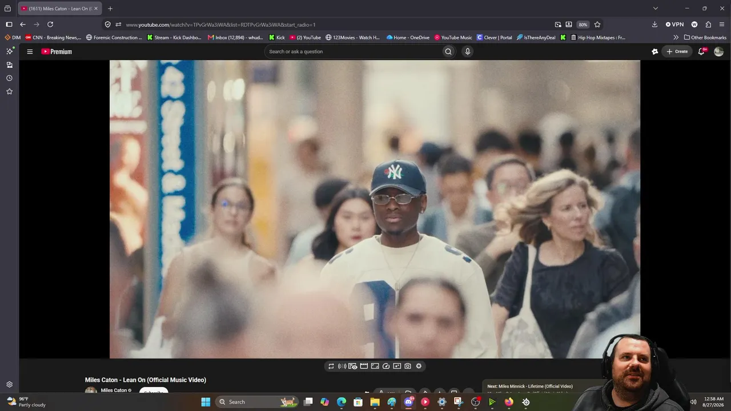
Task: Open the Windows Start menu
Action: pyautogui.click(x=206, y=402)
